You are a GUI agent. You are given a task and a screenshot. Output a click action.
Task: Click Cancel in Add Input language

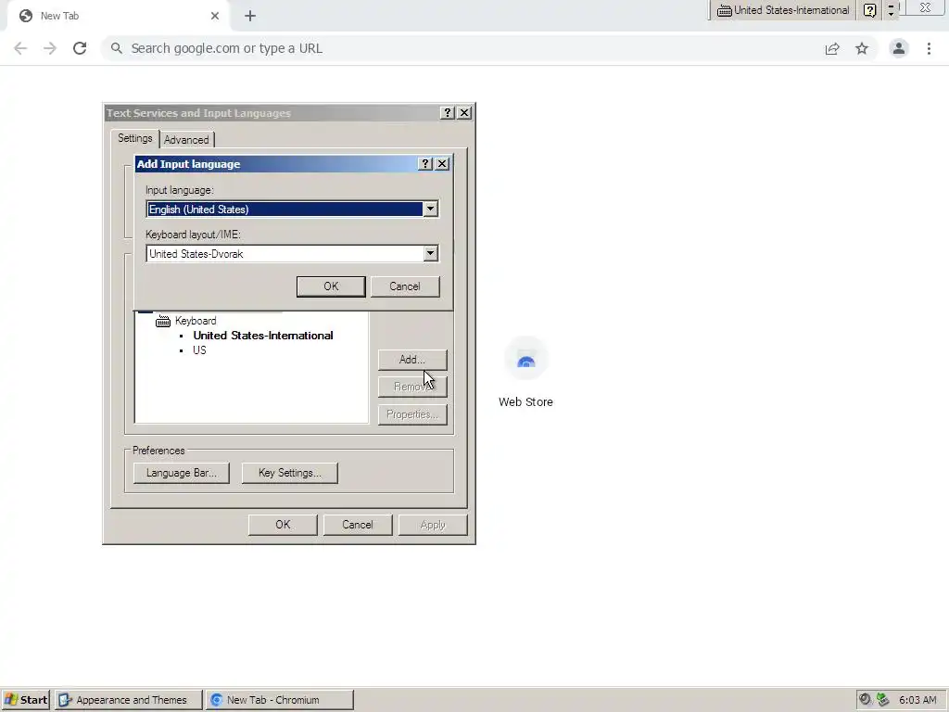click(405, 286)
